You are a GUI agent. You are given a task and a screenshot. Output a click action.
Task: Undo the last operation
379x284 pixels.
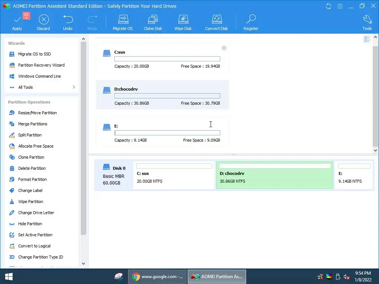(x=68, y=22)
